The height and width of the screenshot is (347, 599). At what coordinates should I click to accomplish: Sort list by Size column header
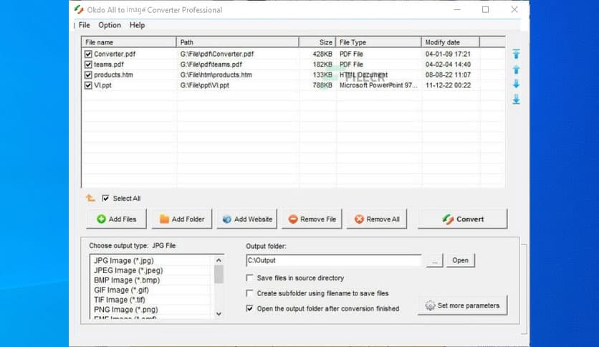coord(317,42)
